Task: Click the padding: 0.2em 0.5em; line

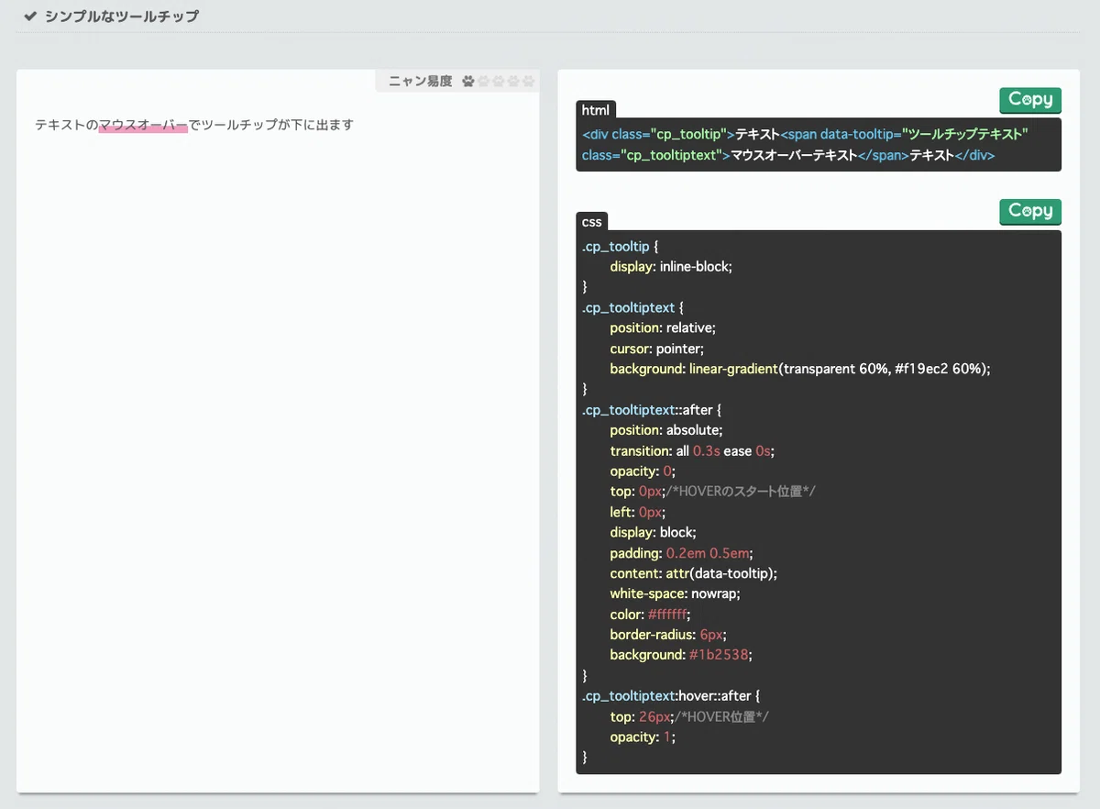Action: tap(682, 554)
